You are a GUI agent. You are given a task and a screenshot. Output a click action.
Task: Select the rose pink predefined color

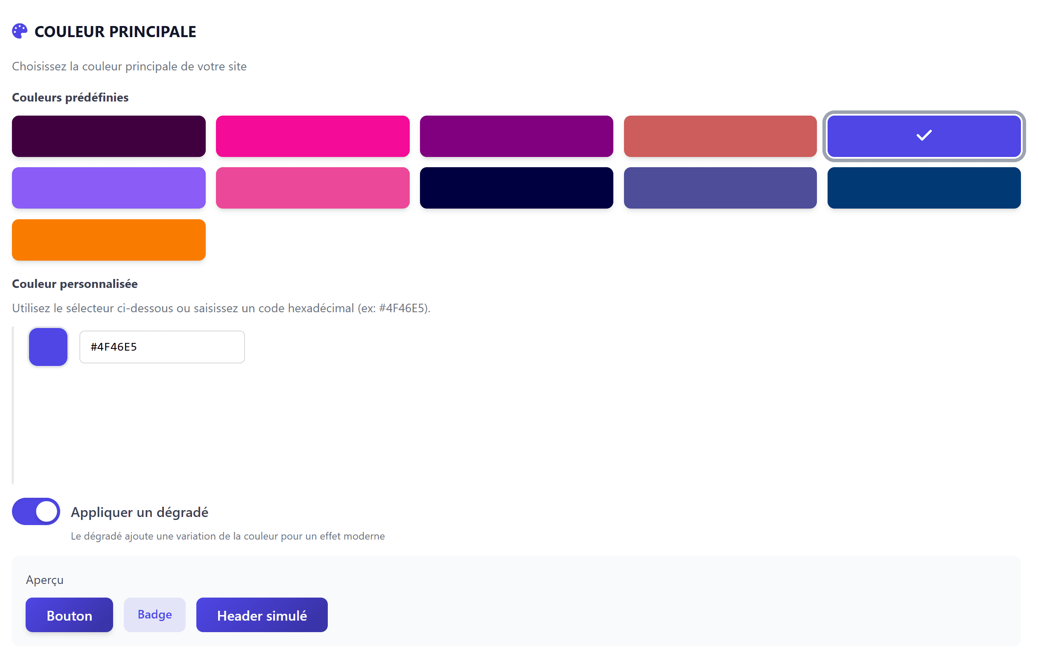(x=312, y=188)
